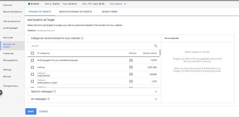Viewport: 239px width, 117px height.
Task: Open Demographics in sidebar
Action: pyautogui.click(x=10, y=60)
